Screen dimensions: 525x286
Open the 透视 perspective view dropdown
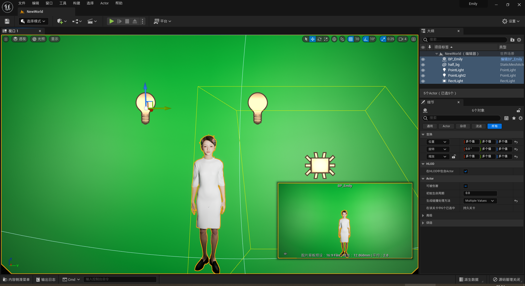(x=20, y=39)
